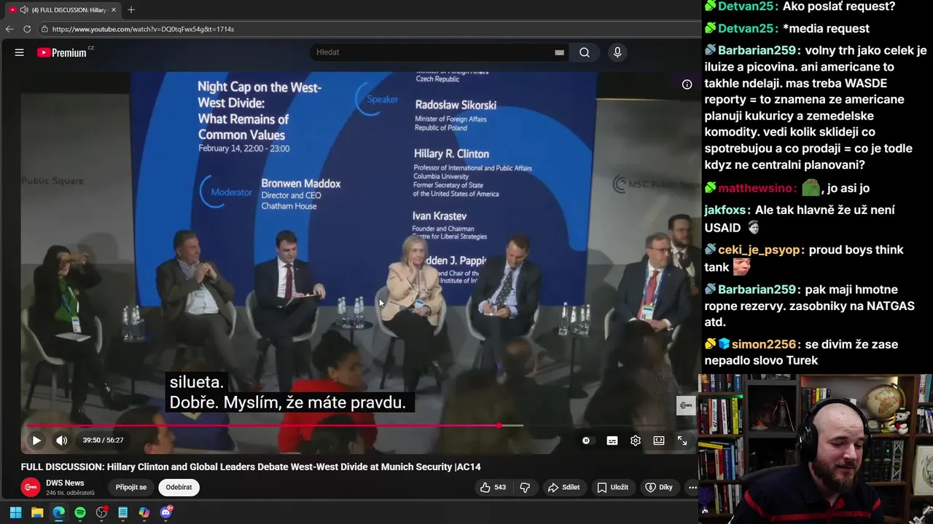Click the DWS watermark in the video
The height and width of the screenshot is (524, 933).
(686, 405)
